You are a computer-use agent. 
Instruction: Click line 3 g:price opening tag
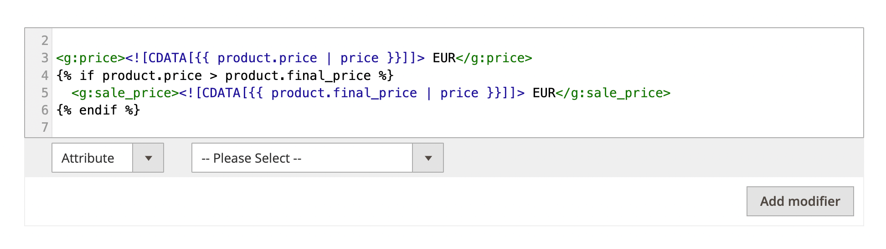(x=90, y=58)
